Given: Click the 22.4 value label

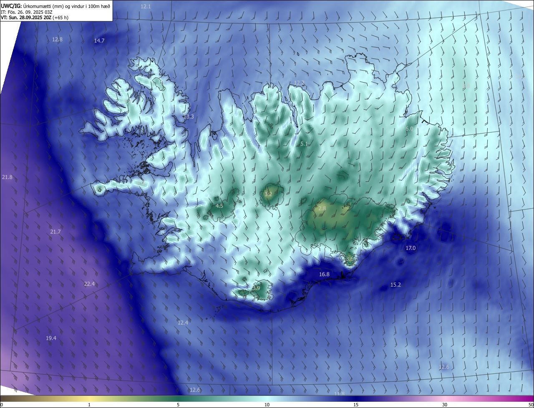Looking at the screenshot, I should tap(89, 284).
